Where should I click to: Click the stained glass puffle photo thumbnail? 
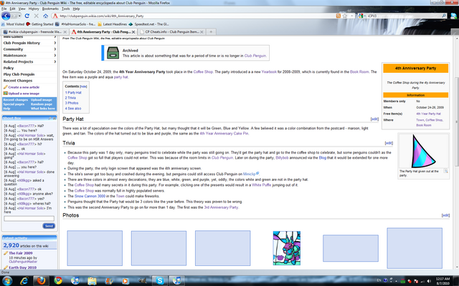coord(287,248)
